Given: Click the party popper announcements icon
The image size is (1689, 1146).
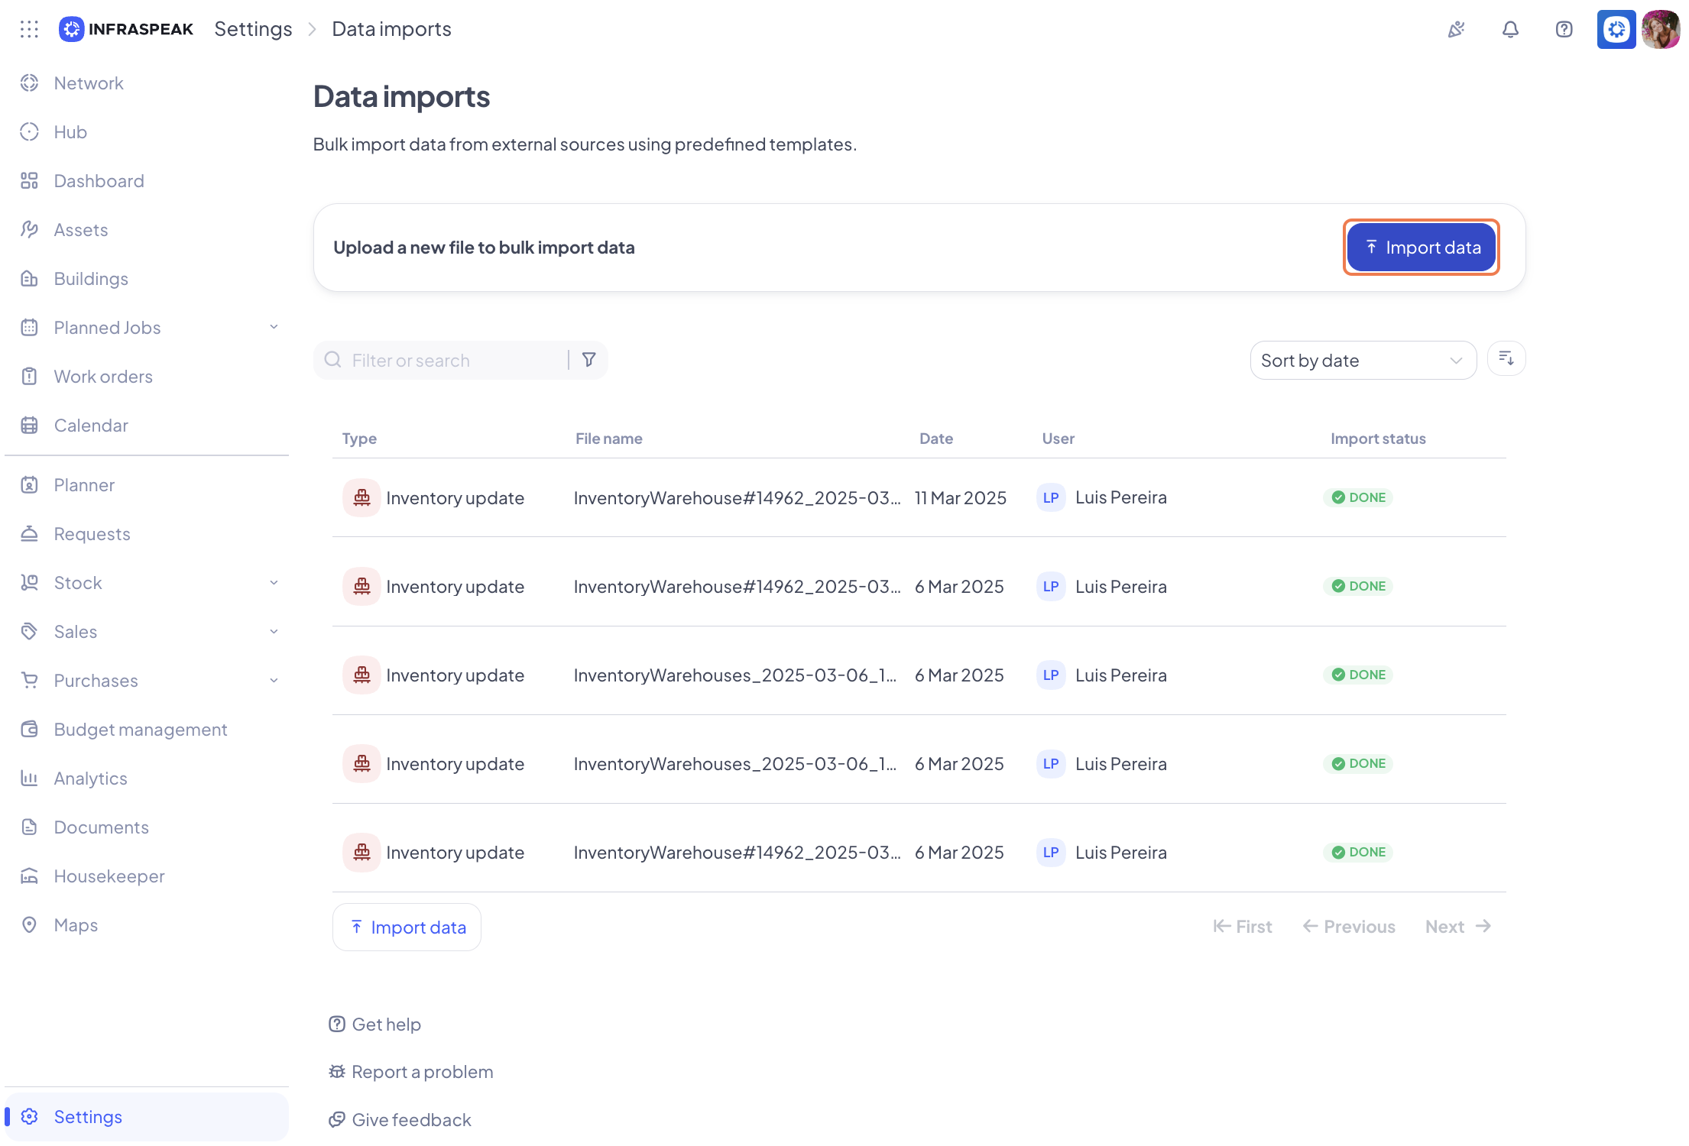Looking at the screenshot, I should tap(1457, 29).
